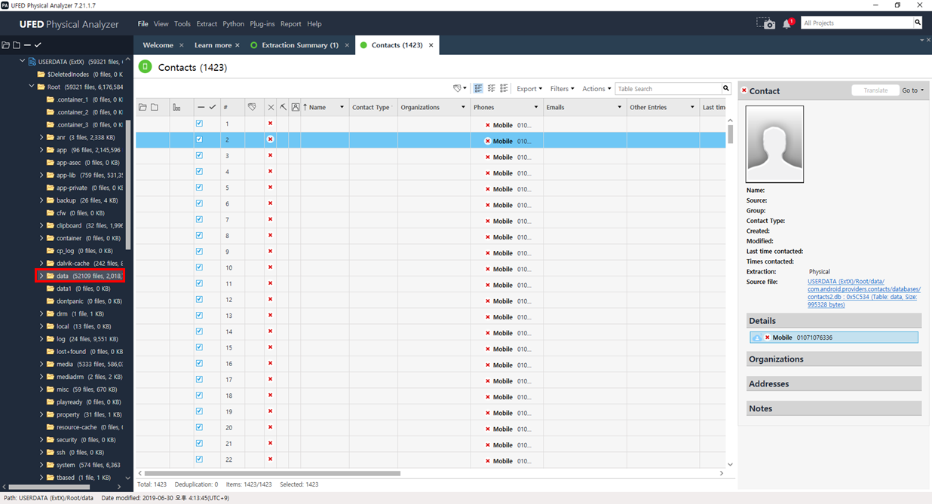Expand the media folder in tree
Image resolution: width=932 pixels, height=504 pixels.
pyautogui.click(x=41, y=364)
